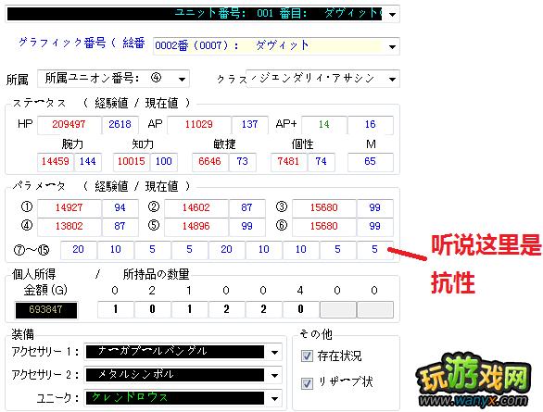Screen dimensions: 543x412
Task: Click the 金額 gold field 693847
Action: (x=46, y=309)
